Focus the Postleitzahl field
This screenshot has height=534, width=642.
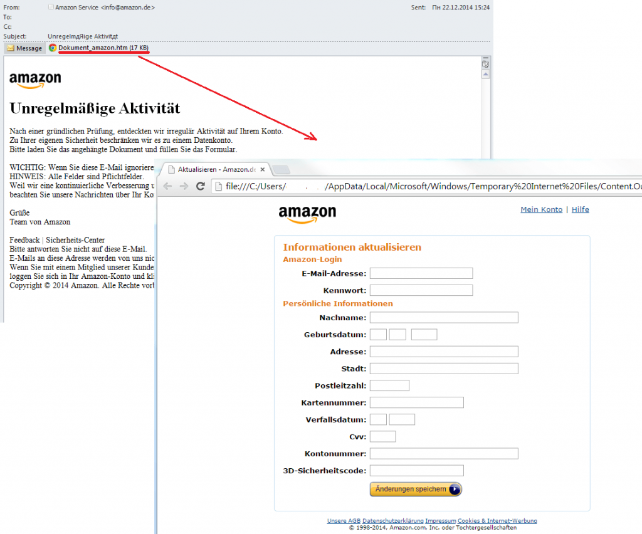pos(389,385)
